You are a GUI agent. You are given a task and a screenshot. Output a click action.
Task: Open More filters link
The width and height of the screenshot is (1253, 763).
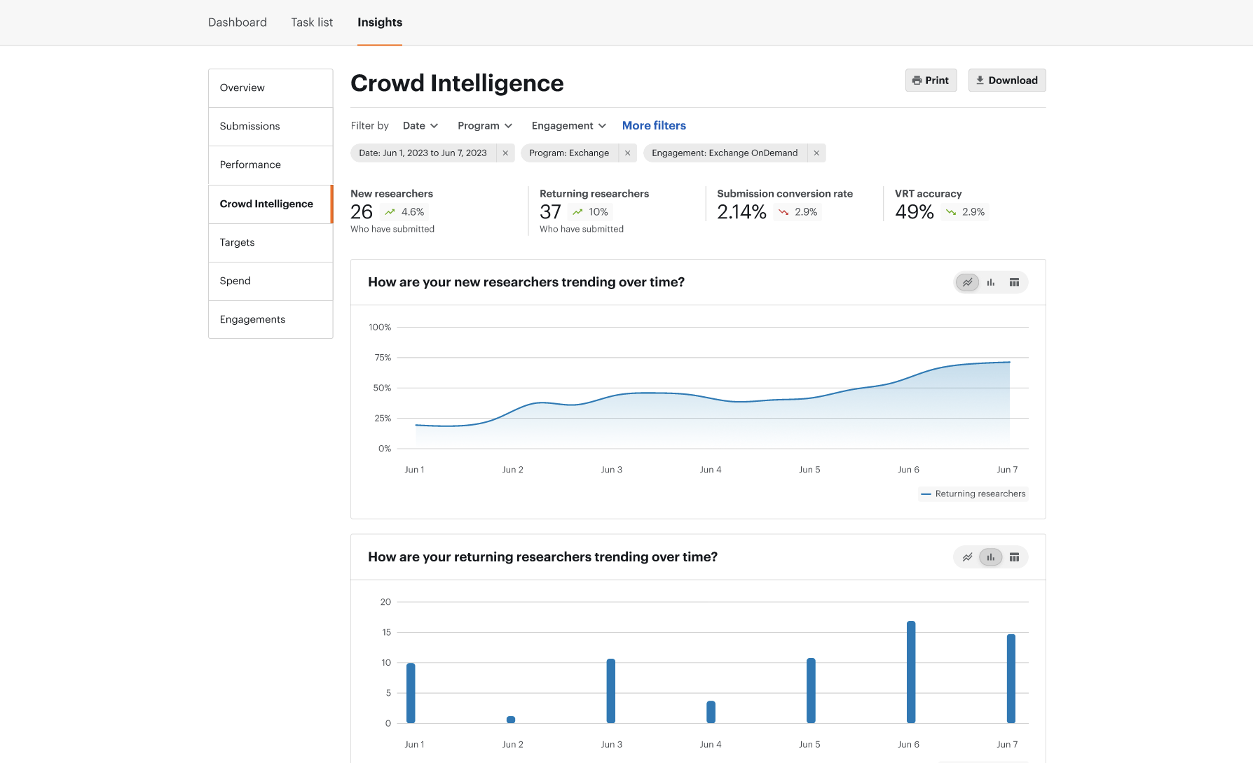pyautogui.click(x=654, y=126)
